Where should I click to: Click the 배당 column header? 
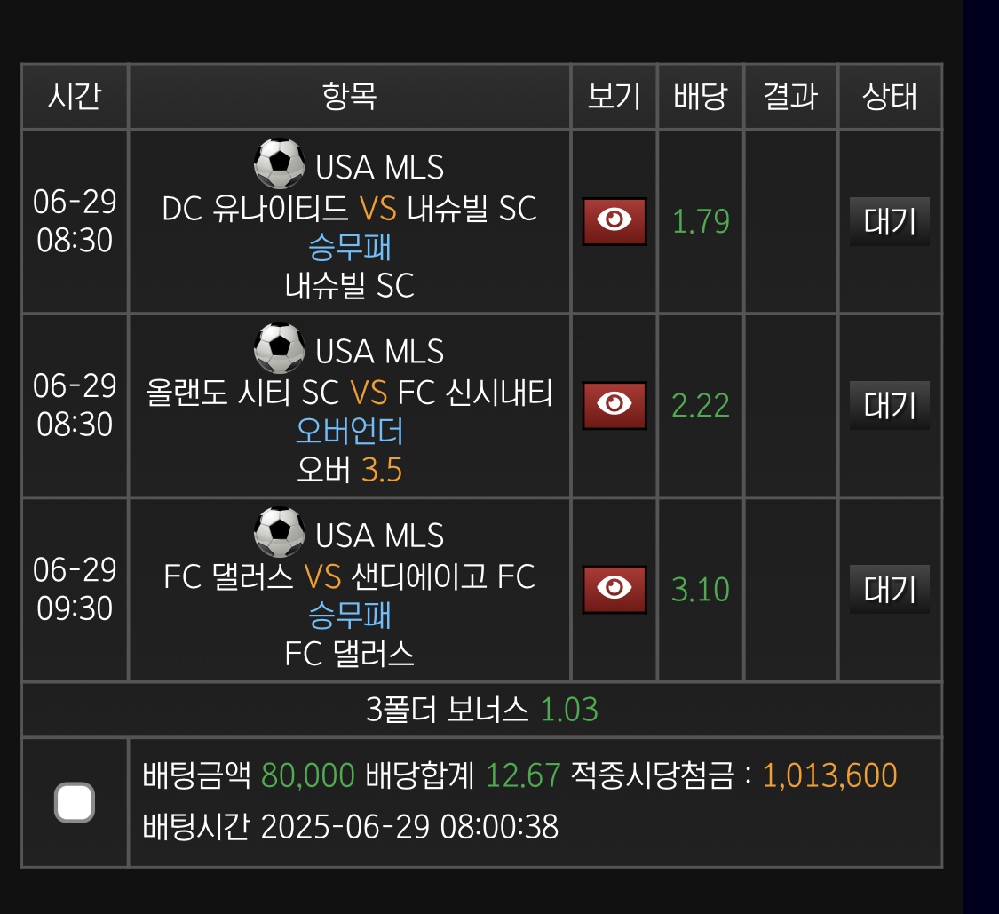click(701, 97)
